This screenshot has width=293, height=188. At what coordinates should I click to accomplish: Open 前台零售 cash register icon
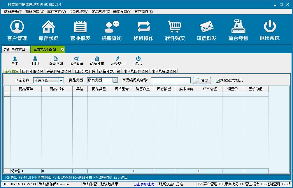(238, 30)
